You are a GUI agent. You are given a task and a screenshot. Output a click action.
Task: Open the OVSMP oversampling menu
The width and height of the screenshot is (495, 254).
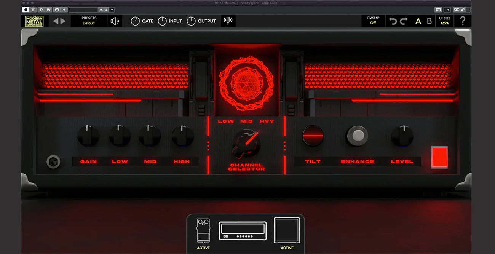pos(373,21)
